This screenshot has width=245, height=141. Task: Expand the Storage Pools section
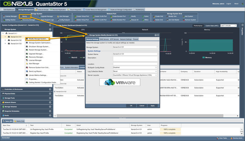50,98
